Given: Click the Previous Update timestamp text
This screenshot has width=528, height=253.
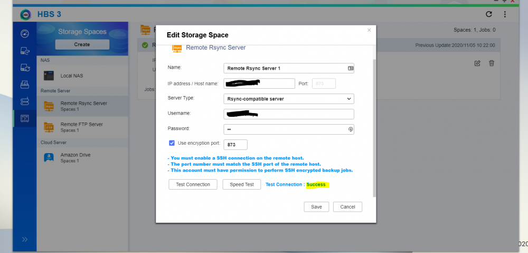Looking at the screenshot, I should pos(455,45).
